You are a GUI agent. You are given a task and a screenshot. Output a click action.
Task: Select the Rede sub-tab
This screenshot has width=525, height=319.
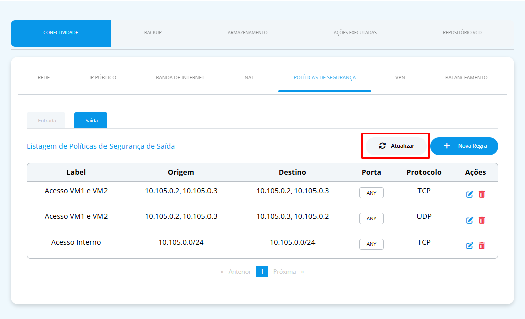[x=44, y=78]
